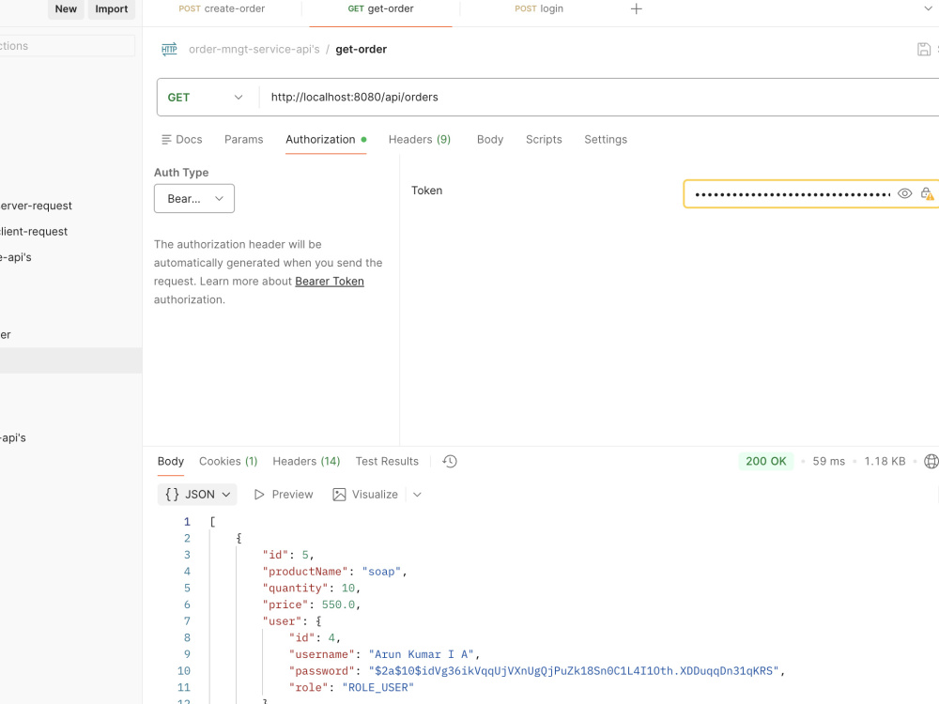Expand the tab overflow chevron
This screenshot has width=939, height=704.
pyautogui.click(x=928, y=8)
